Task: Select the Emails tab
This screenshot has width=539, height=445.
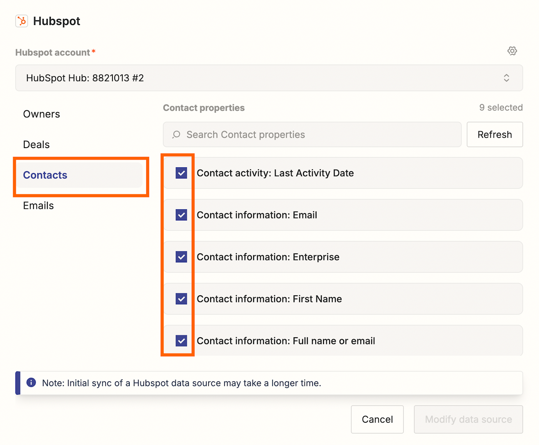Action: [x=38, y=206]
